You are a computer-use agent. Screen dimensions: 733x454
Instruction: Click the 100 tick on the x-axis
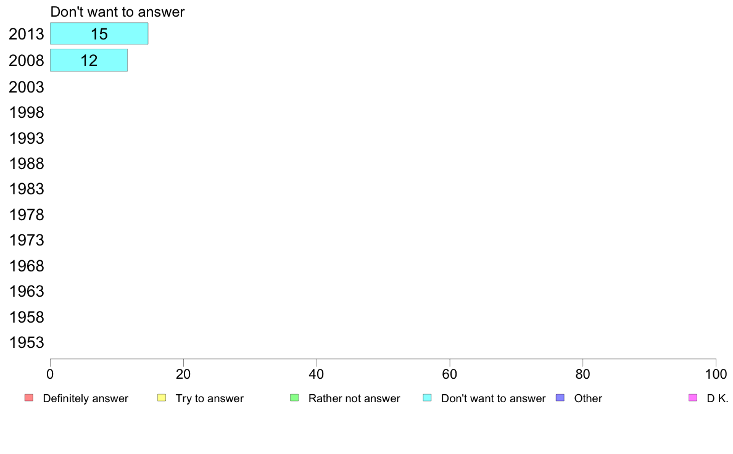[716, 374]
